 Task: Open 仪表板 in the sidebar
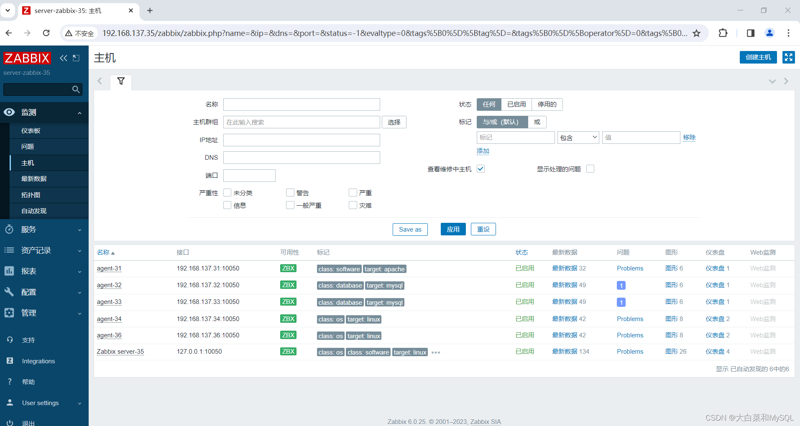click(x=49, y=130)
